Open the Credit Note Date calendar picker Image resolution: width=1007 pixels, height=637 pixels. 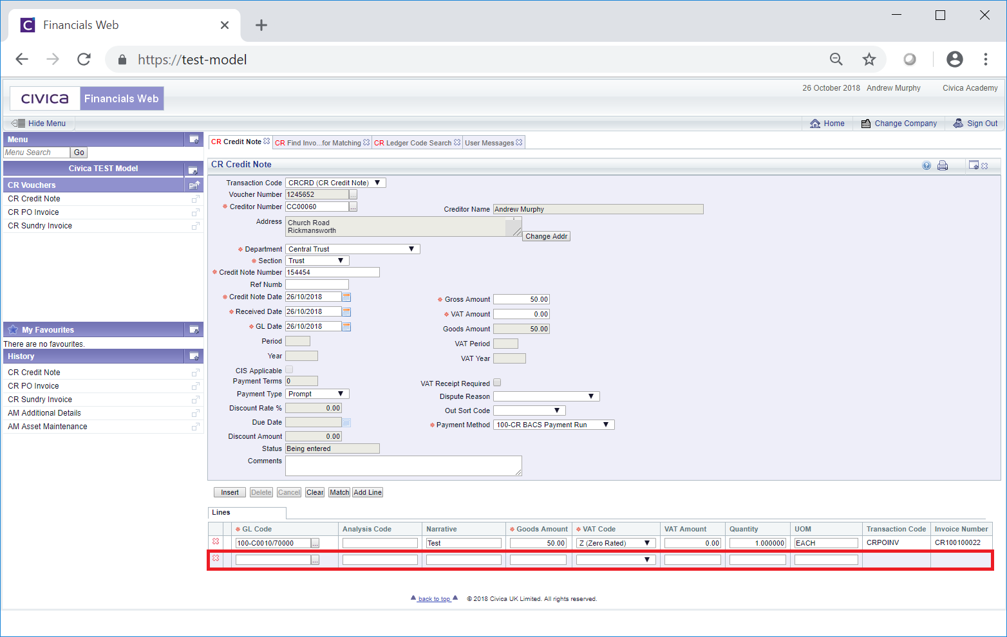tap(346, 297)
